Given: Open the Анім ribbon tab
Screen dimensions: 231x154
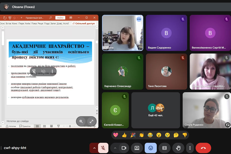Looking at the screenshot, I should click(x=27, y=23).
